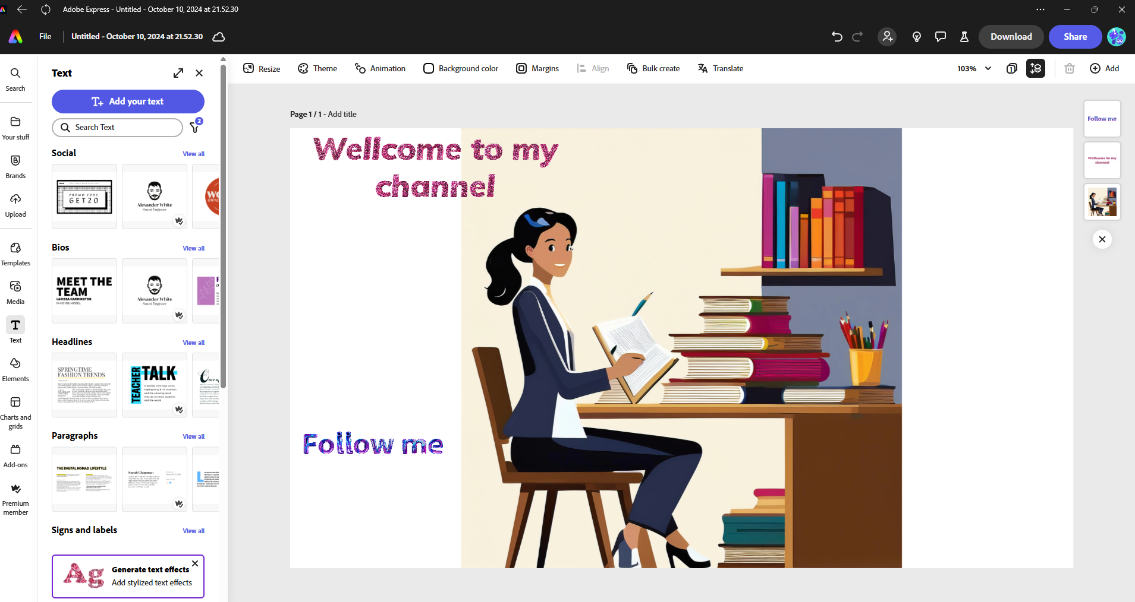Open the Add-ons panel

point(15,456)
